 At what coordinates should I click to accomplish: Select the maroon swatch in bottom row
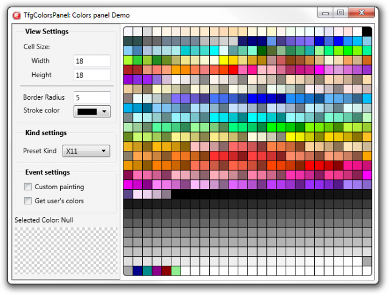[x=167, y=271]
